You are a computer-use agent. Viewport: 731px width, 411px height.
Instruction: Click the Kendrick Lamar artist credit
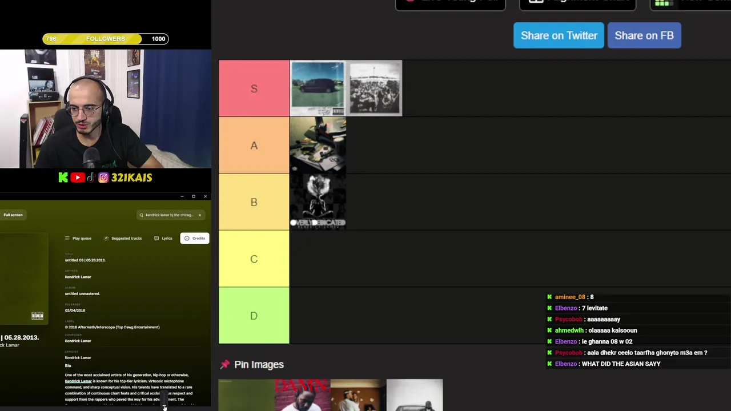pyautogui.click(x=78, y=277)
